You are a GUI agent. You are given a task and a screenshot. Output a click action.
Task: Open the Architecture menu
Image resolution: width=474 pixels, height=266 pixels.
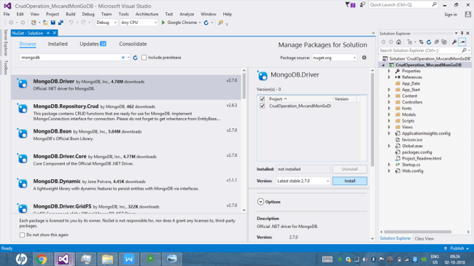147,14
